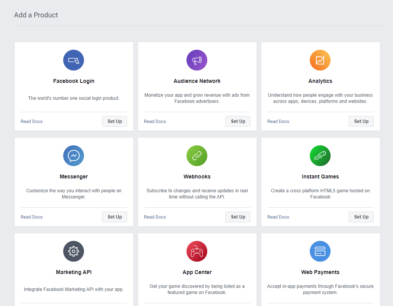Set up Instant Games product
This screenshot has width=393, height=306.
[x=361, y=217]
